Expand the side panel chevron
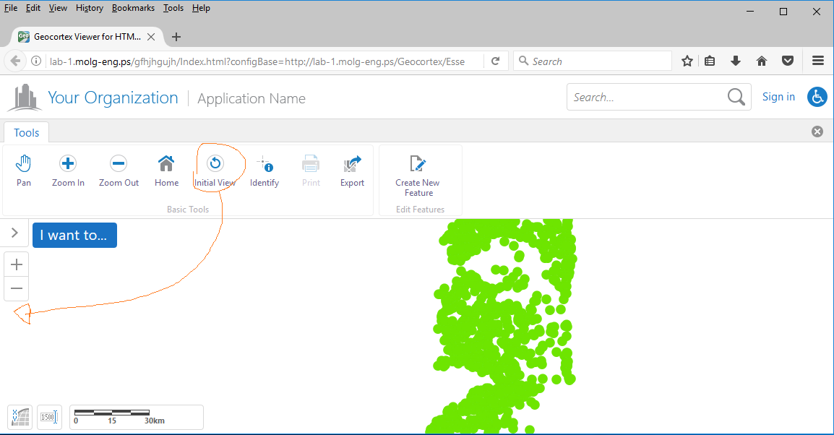 [14, 233]
